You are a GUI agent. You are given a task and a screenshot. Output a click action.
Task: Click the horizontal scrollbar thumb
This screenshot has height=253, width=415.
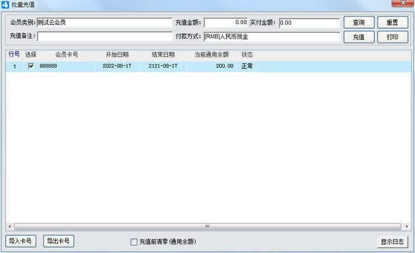[207, 227]
